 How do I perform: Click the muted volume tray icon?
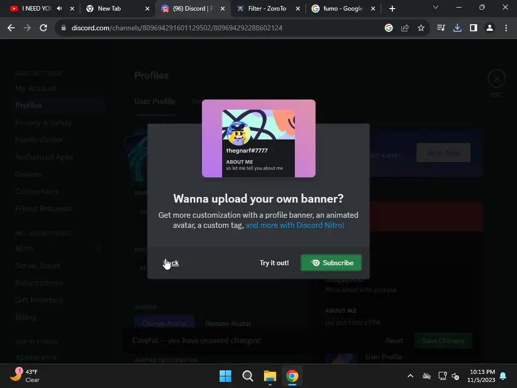click(x=456, y=376)
